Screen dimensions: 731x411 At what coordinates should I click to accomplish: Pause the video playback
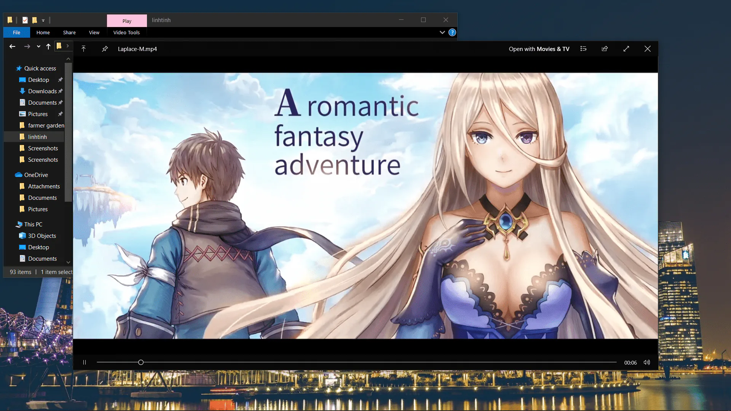[x=85, y=362]
